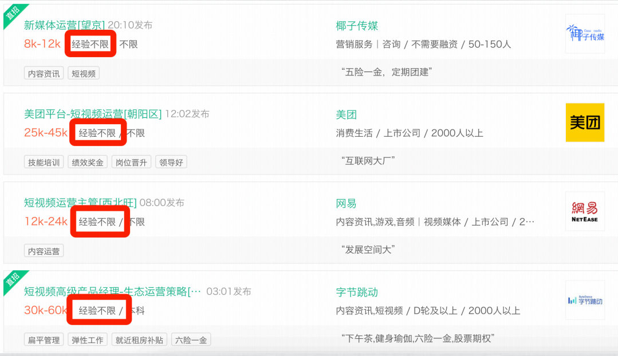Click 经验不限 on the 25k-45k listing
The image size is (618, 356).
click(97, 133)
